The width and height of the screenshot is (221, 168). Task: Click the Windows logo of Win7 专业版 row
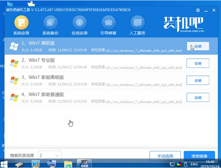click(14, 63)
